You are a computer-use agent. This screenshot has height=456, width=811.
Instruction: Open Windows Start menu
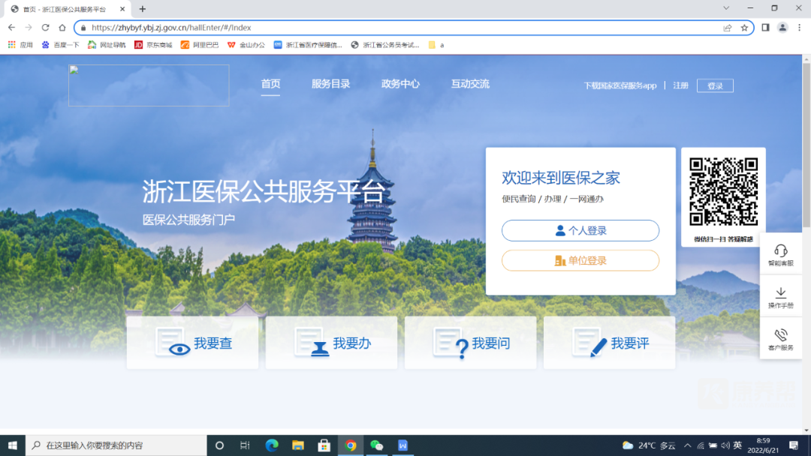coord(13,445)
